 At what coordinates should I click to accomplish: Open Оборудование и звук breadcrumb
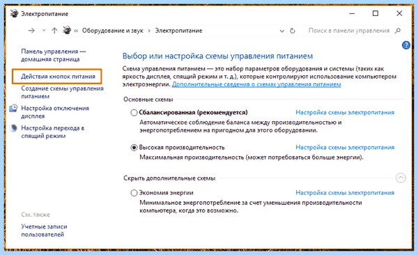click(112, 31)
